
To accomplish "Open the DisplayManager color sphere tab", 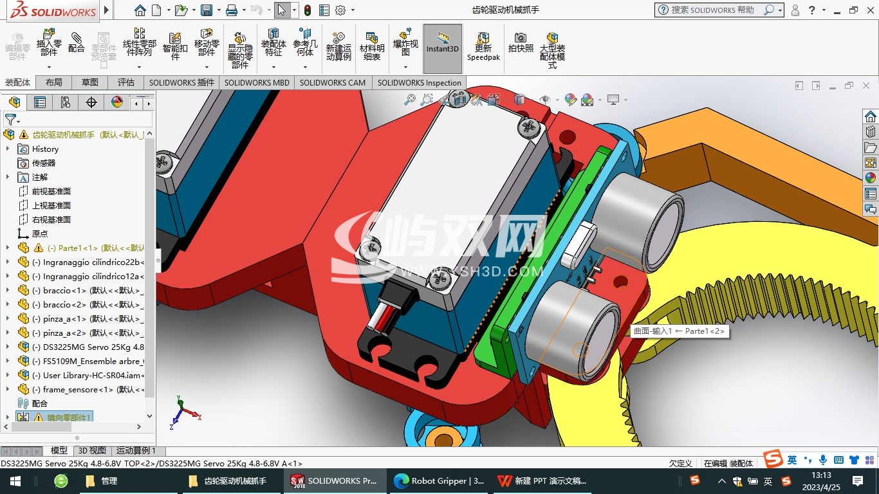I will tap(117, 102).
